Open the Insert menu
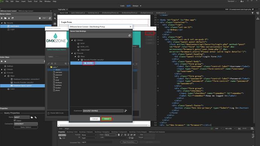 (x=23, y=2)
